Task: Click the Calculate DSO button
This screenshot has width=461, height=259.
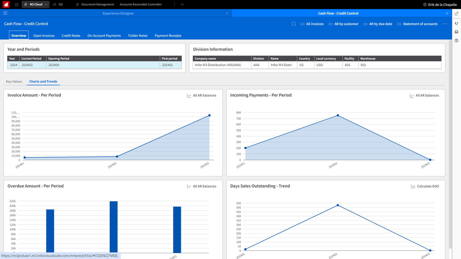Action: 425,186
